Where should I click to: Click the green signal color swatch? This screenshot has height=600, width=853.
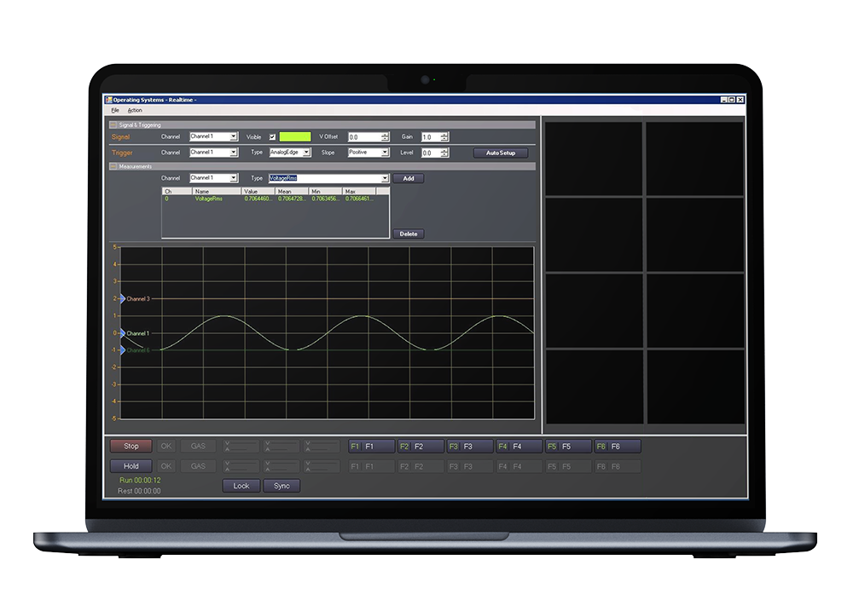tap(295, 137)
